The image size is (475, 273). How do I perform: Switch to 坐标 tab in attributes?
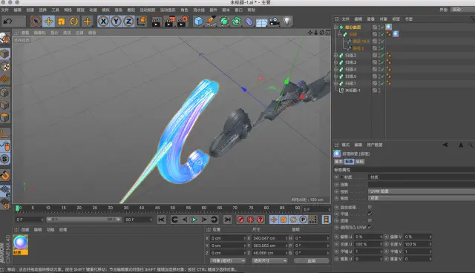[x=360, y=162]
